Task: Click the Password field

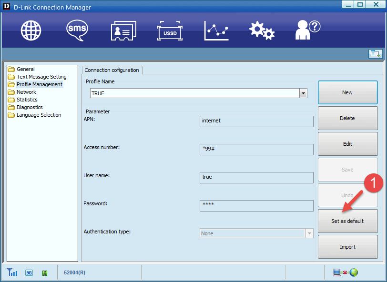Action: point(256,206)
